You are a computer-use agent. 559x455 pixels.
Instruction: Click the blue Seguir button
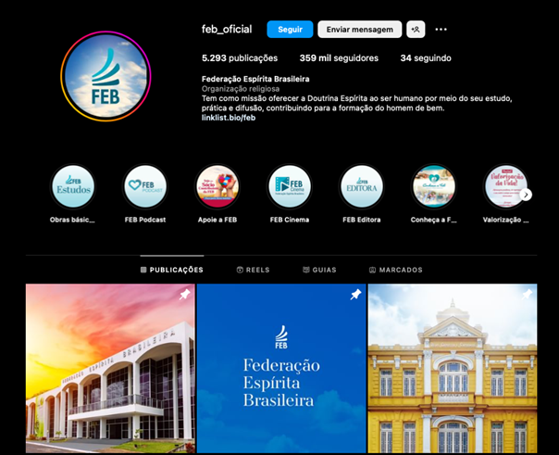click(x=290, y=30)
